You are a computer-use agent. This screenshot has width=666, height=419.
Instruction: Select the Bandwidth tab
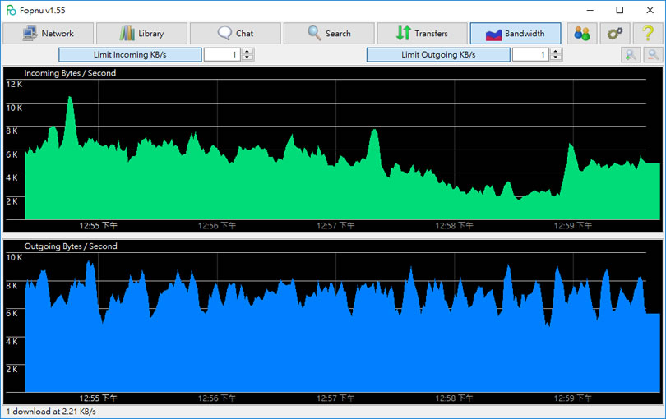click(x=516, y=33)
